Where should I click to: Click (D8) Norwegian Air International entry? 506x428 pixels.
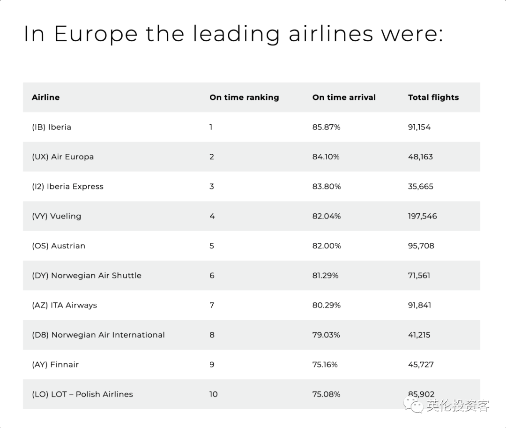(98, 335)
